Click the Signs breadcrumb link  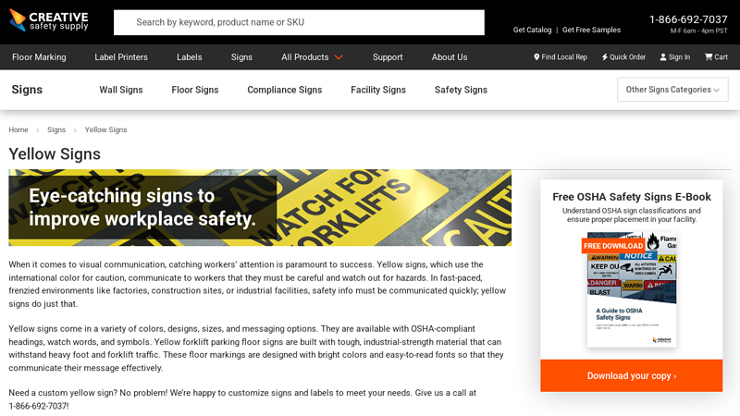click(56, 129)
